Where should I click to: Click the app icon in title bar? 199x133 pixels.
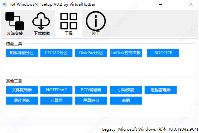click(4, 4)
